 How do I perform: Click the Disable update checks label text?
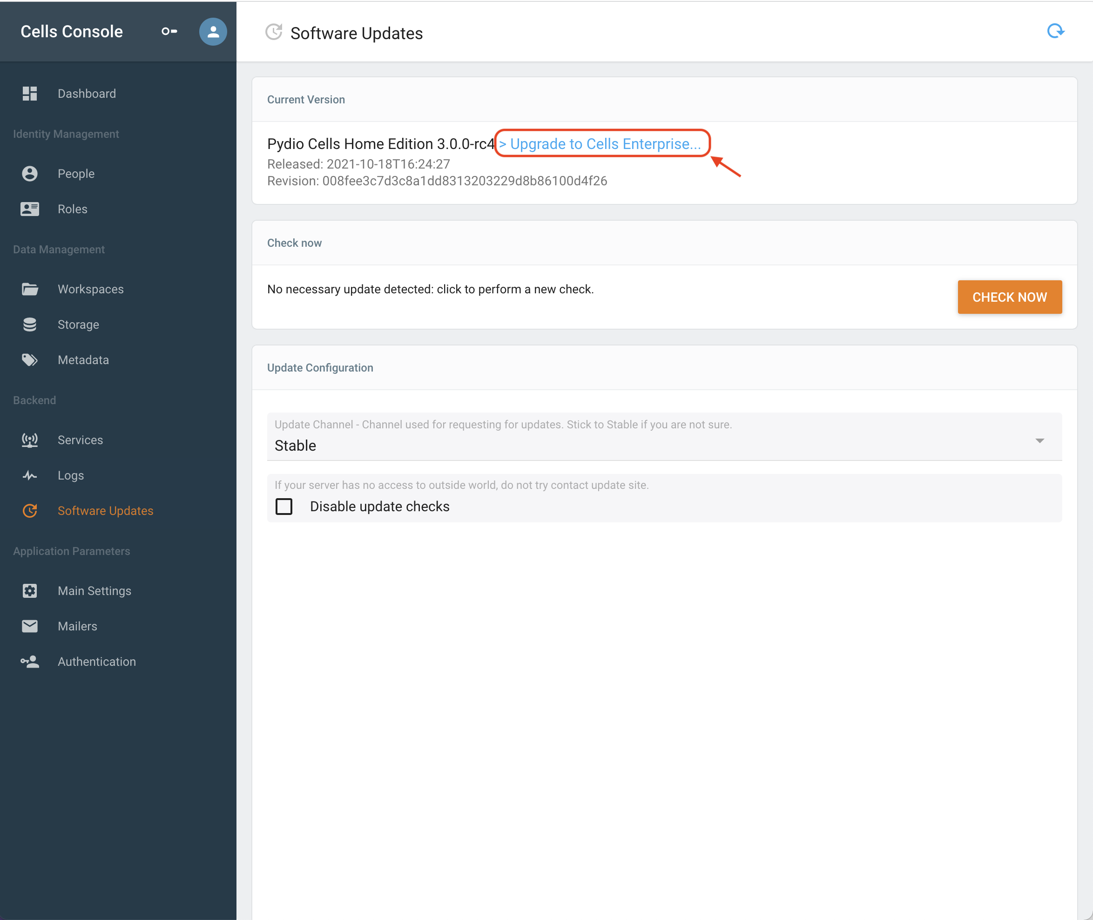[x=380, y=507]
